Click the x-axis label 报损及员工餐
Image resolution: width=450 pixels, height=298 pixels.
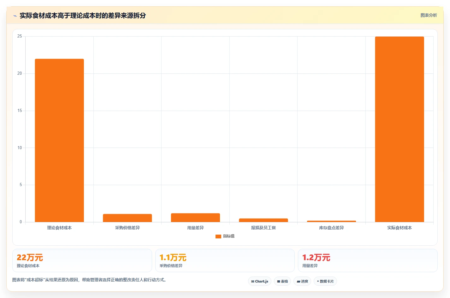(263, 228)
